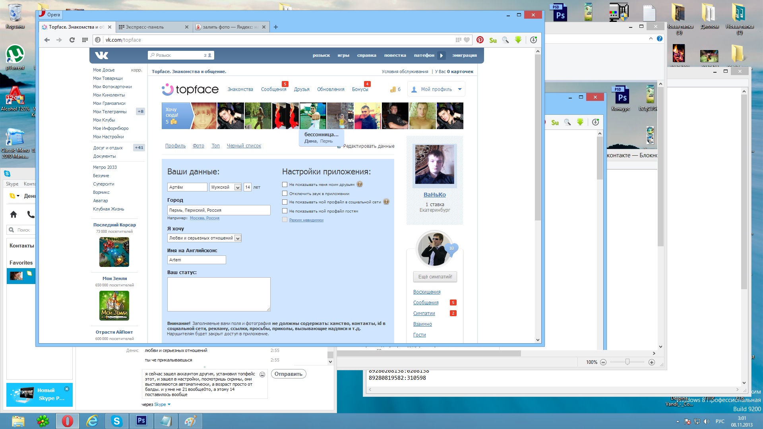Click 'Редактировать данные' link
This screenshot has height=429, width=763.
pyautogui.click(x=369, y=146)
